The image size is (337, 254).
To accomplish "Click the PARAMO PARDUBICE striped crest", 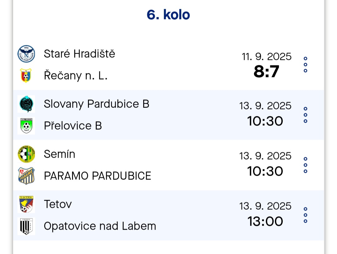I will point(26,176).
